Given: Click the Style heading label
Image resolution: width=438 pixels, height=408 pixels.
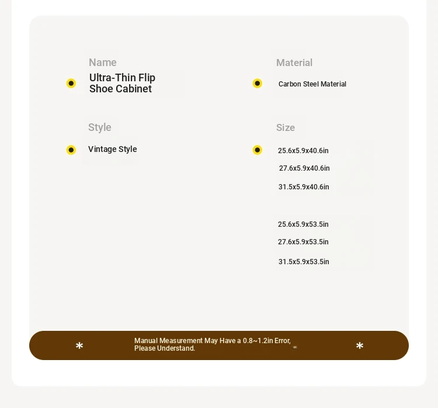Looking at the screenshot, I should [100, 127].
